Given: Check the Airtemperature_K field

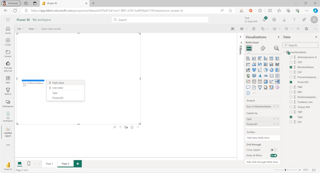Looking at the screenshot, I should coord(291,57).
